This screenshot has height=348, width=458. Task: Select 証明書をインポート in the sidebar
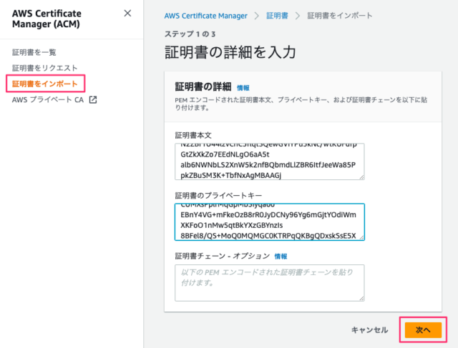44,84
